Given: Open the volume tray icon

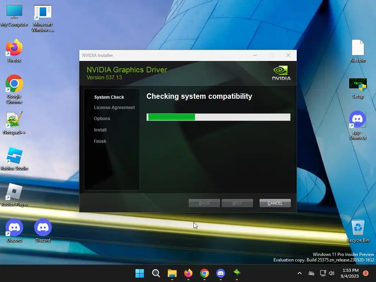Looking at the screenshot, I should tap(332, 273).
